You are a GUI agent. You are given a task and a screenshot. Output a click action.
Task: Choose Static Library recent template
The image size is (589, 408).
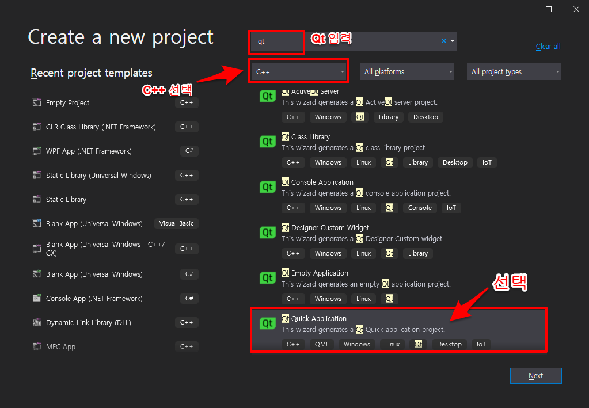115,199
